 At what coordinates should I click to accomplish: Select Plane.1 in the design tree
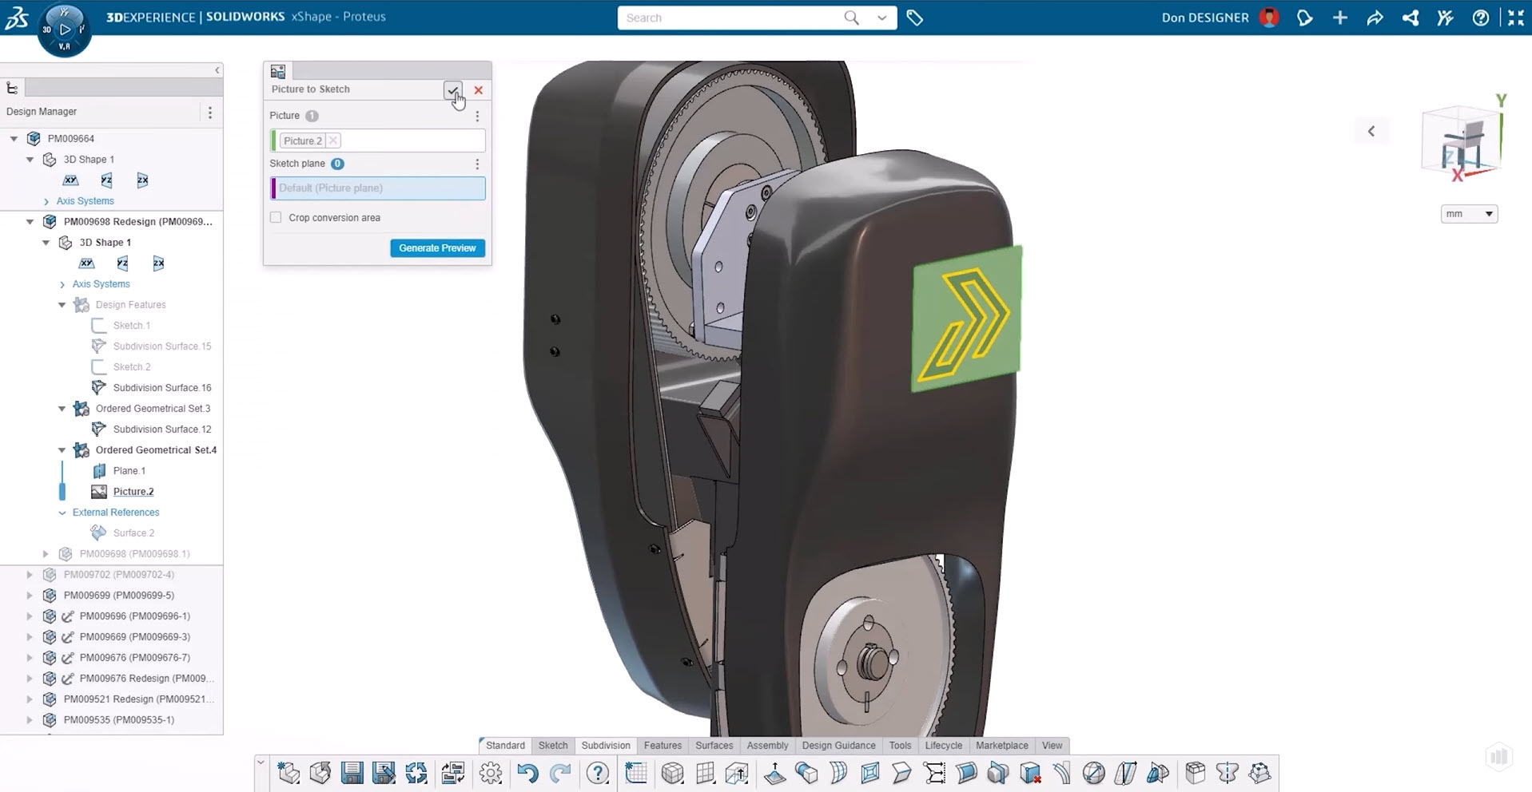[129, 471]
